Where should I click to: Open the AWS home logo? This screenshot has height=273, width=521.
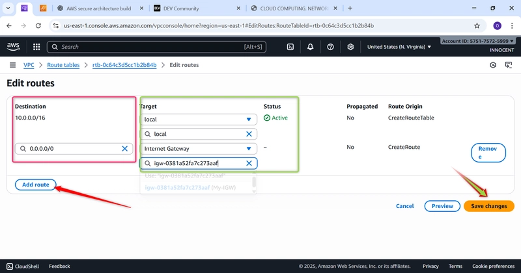13,47
